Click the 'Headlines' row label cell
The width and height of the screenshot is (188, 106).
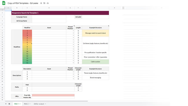(x=17, y=47)
